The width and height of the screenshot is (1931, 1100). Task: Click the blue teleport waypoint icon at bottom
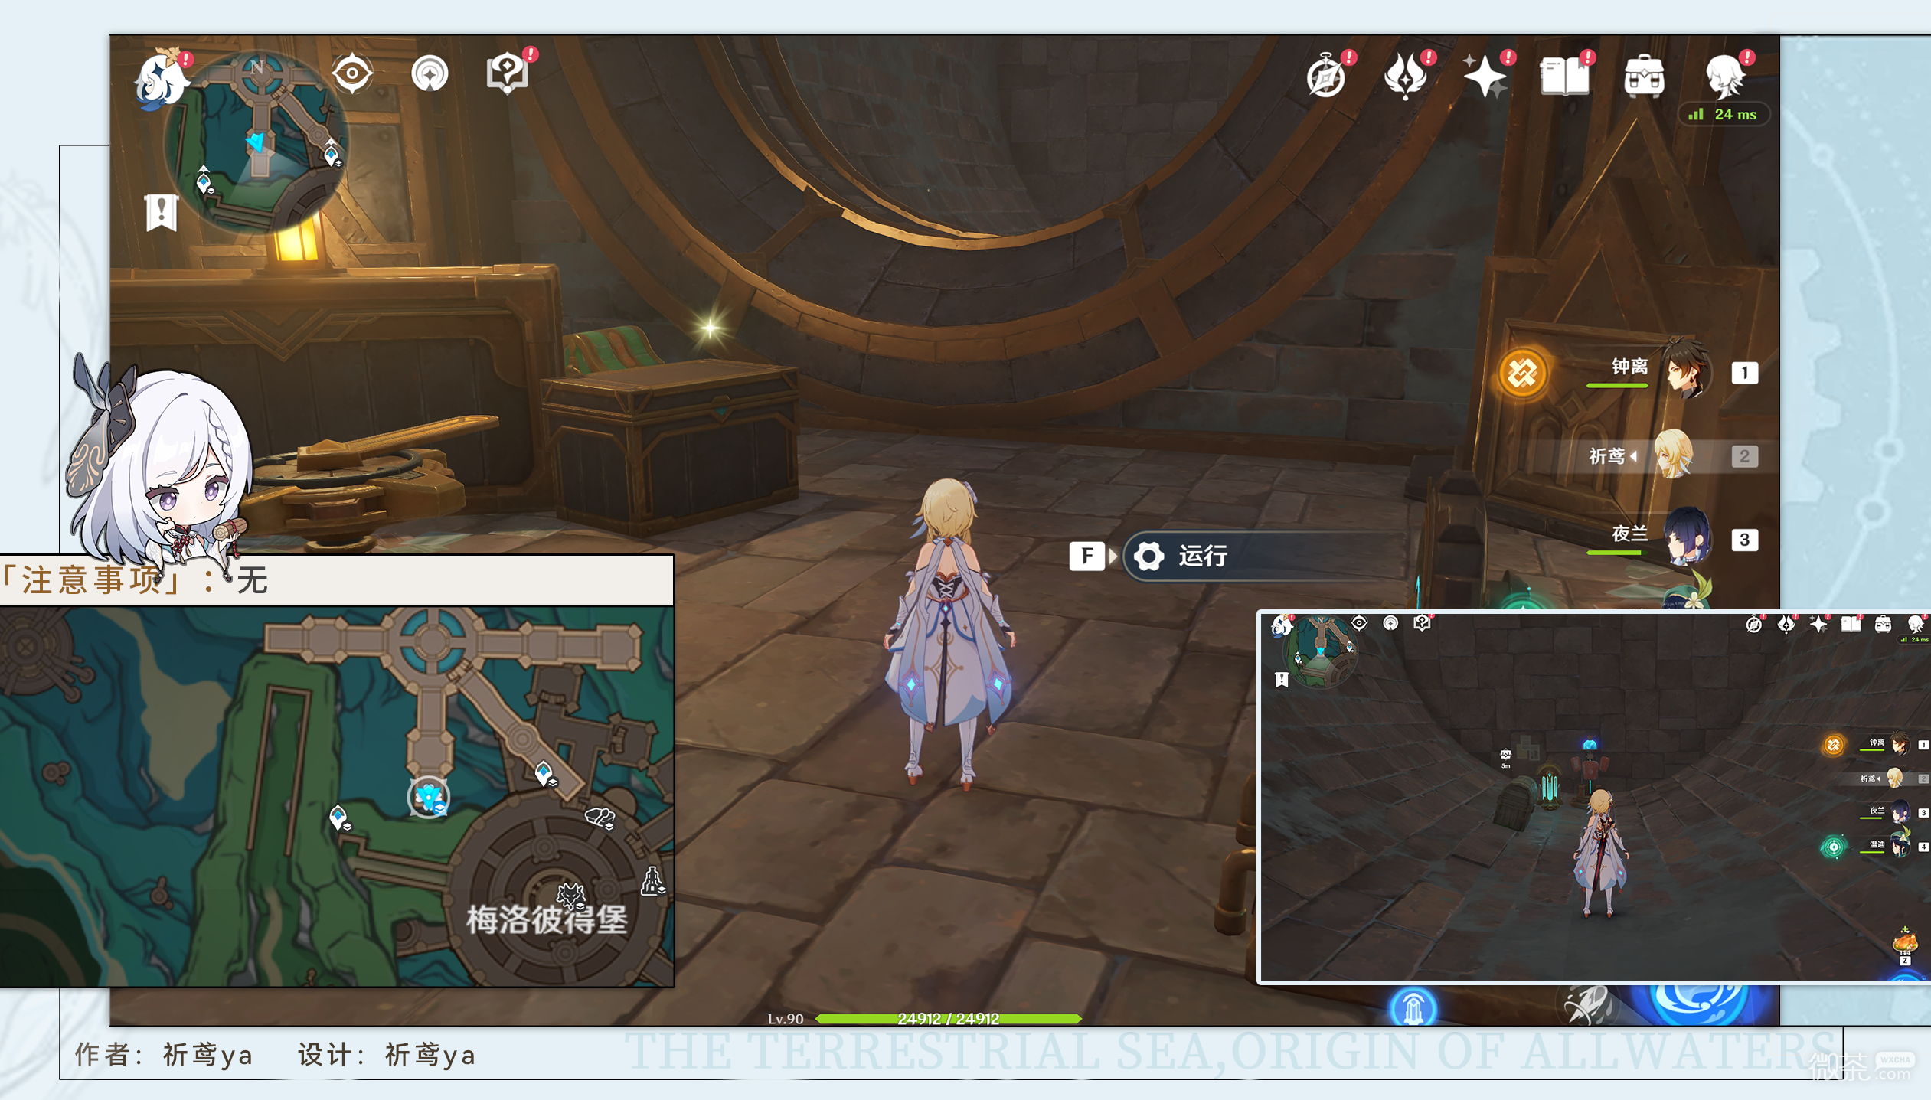click(1413, 1007)
